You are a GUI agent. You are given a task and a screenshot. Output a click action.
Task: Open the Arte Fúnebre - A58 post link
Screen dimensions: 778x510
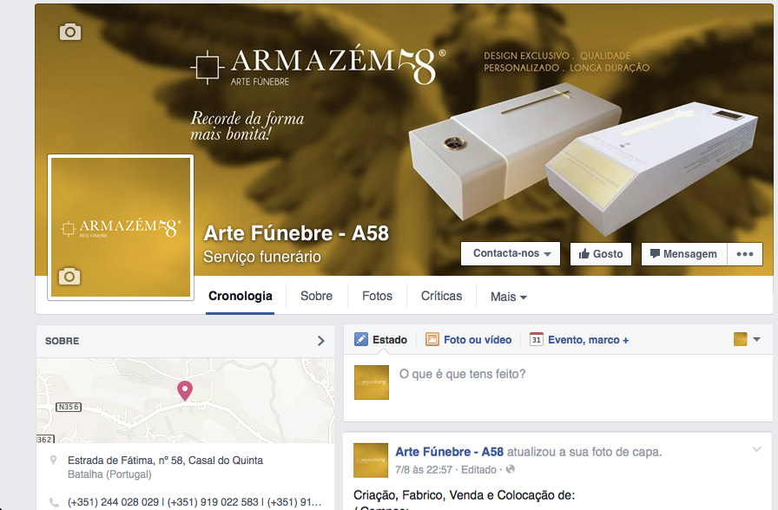pyautogui.click(x=449, y=452)
